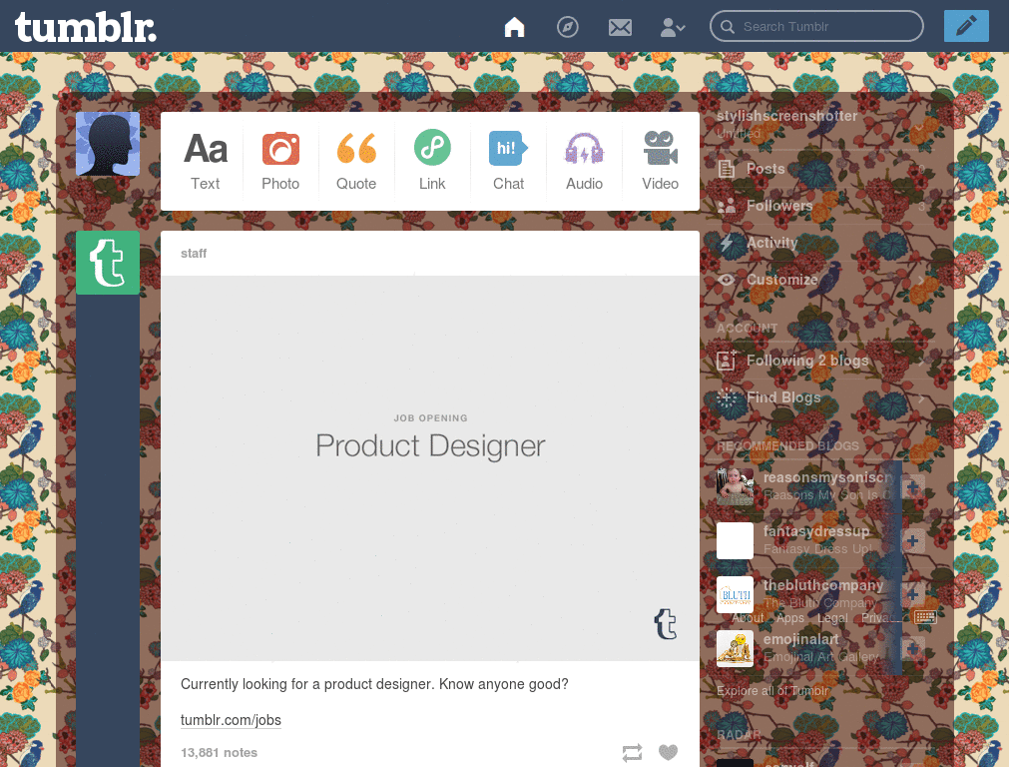The width and height of the screenshot is (1022, 767).
Task: Open the Inbox envelope icon
Action: point(620,27)
